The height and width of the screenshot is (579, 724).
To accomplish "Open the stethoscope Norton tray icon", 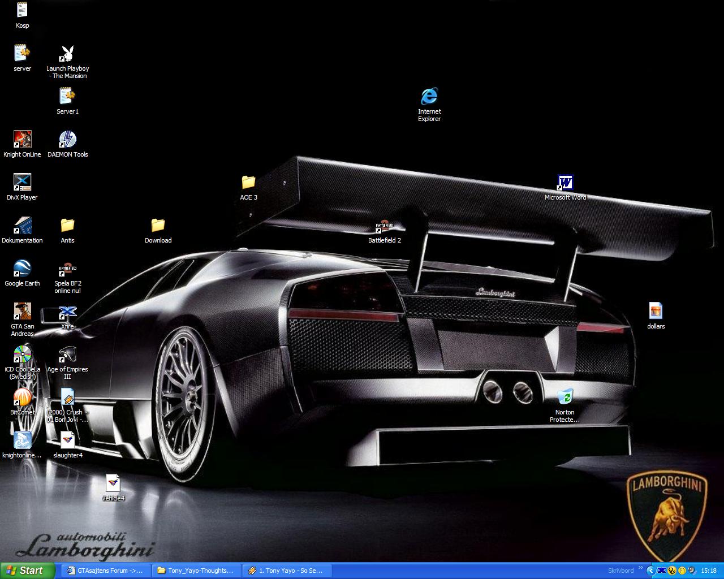I will click(672, 571).
